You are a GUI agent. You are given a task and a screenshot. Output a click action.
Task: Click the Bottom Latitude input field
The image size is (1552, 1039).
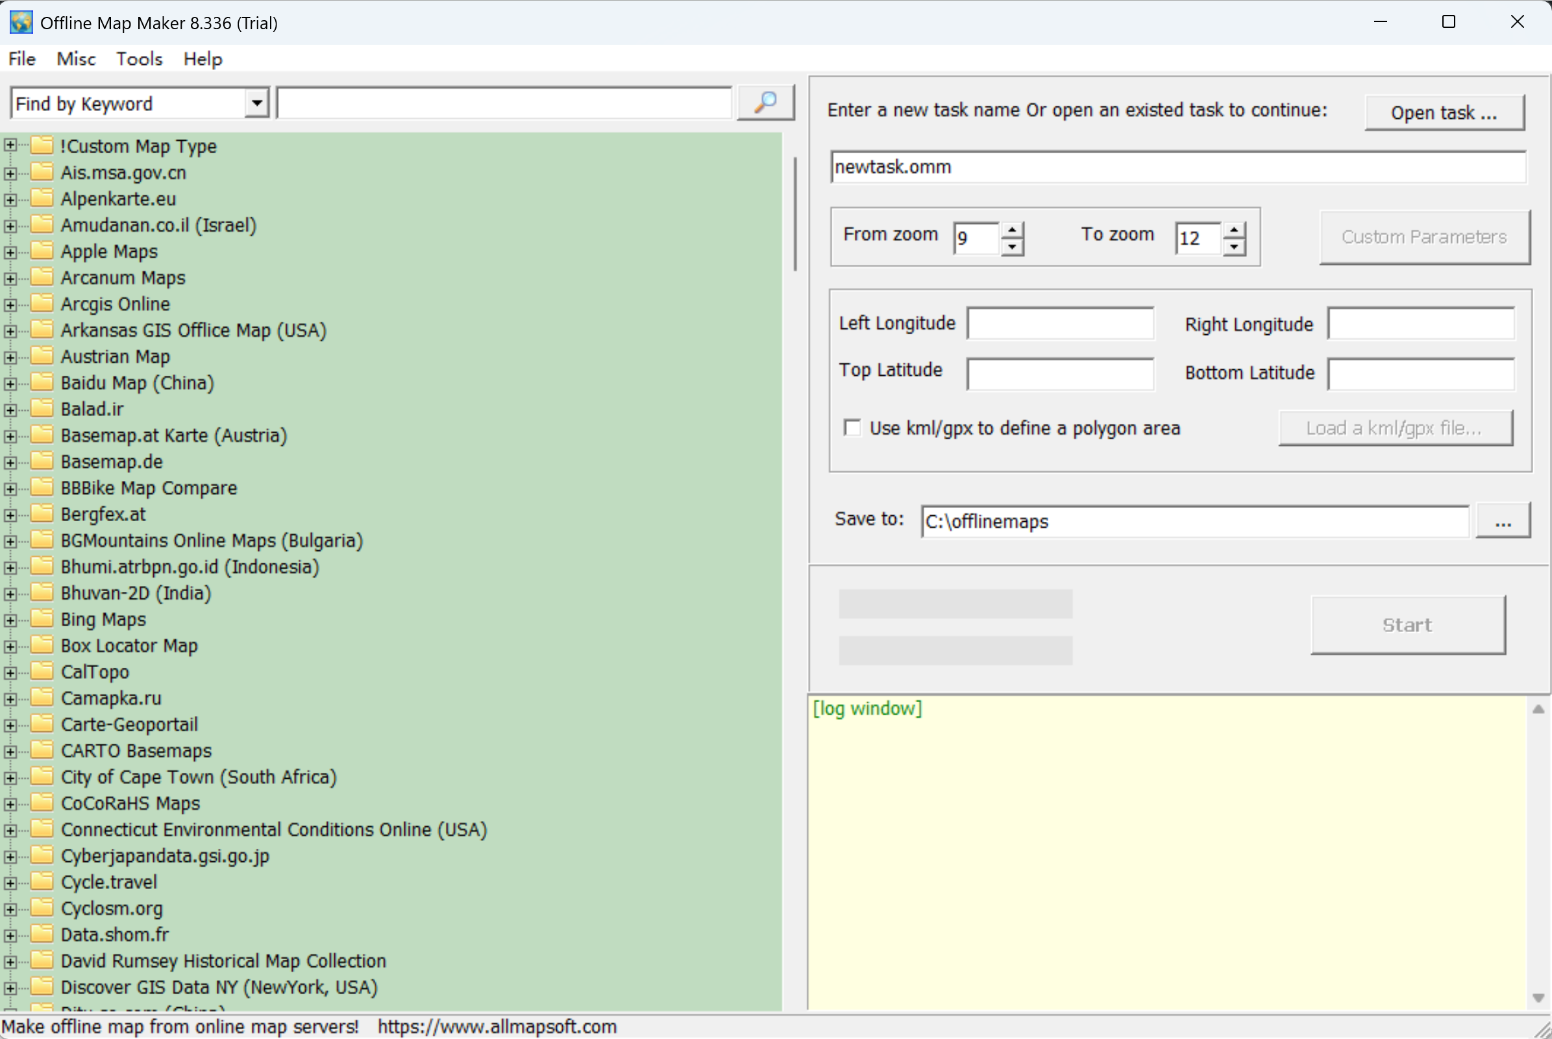click(1422, 374)
